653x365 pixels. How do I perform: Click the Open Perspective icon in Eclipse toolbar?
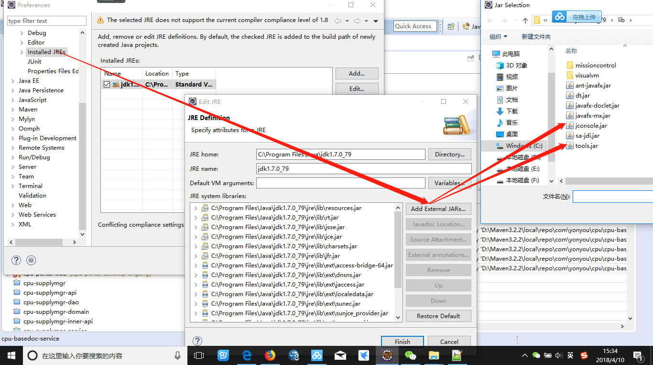pos(451,26)
